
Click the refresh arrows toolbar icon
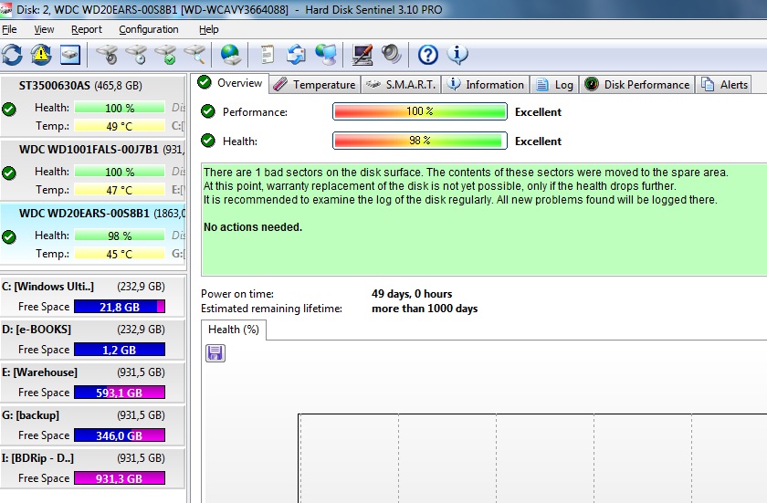(x=12, y=54)
